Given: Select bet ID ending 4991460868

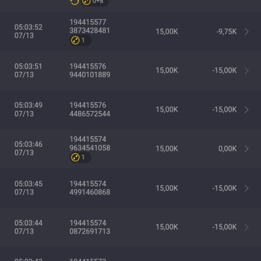Looking at the screenshot, I should click(90, 188).
